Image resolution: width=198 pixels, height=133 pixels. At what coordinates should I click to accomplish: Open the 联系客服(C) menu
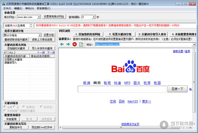pos(44,8)
